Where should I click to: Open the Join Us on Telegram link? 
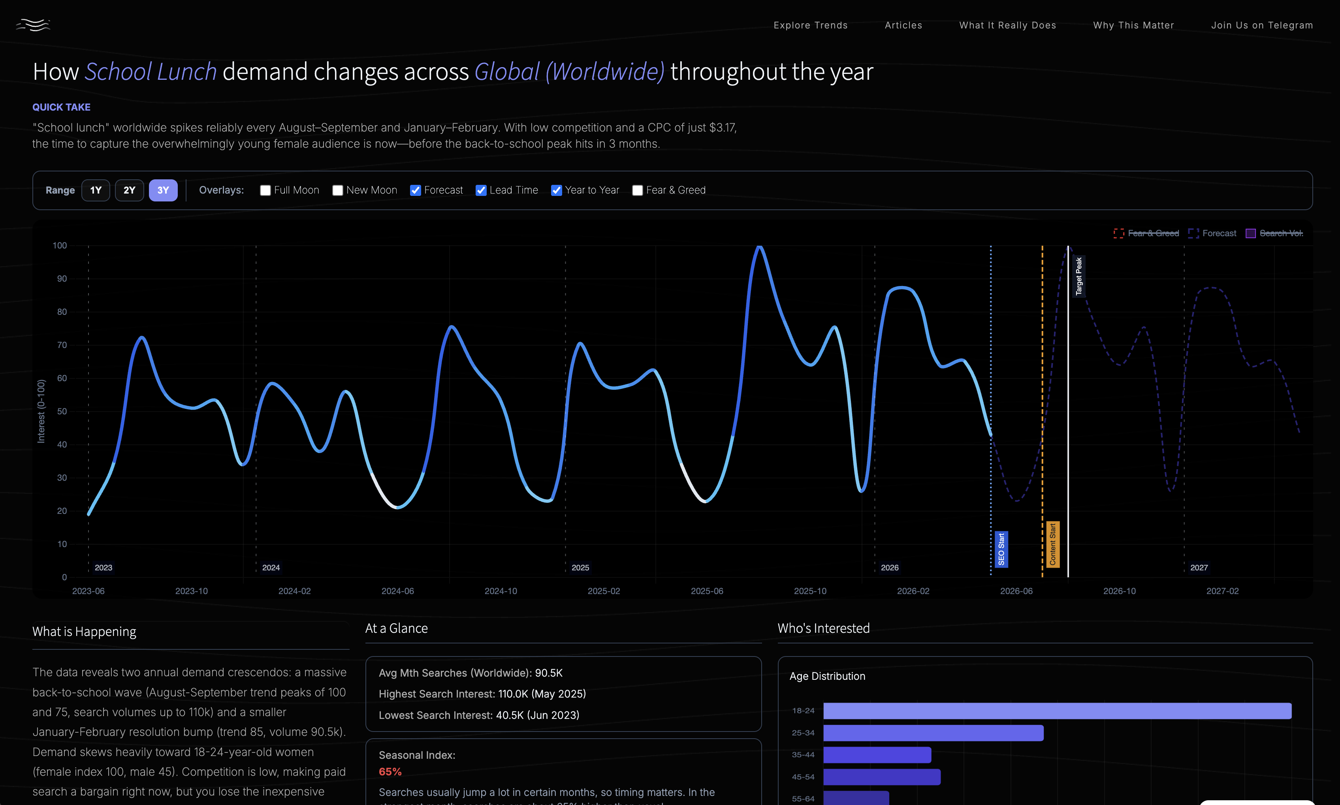point(1262,25)
